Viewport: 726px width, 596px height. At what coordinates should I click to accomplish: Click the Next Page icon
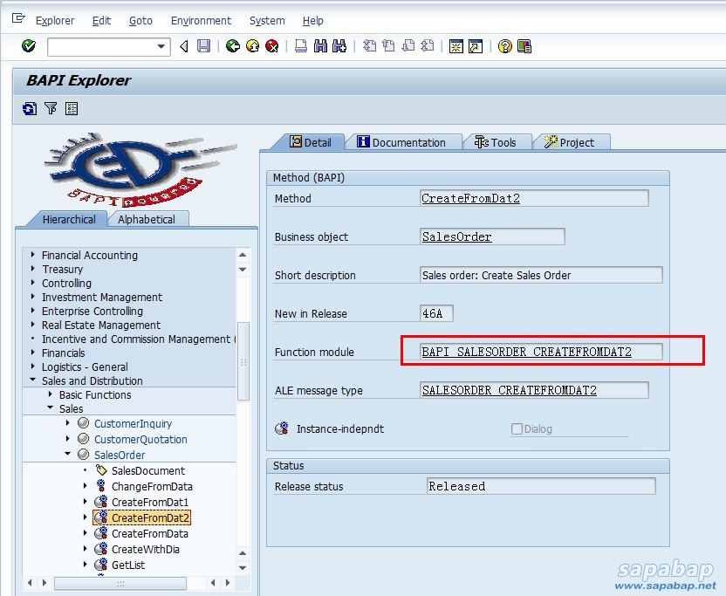click(x=408, y=46)
